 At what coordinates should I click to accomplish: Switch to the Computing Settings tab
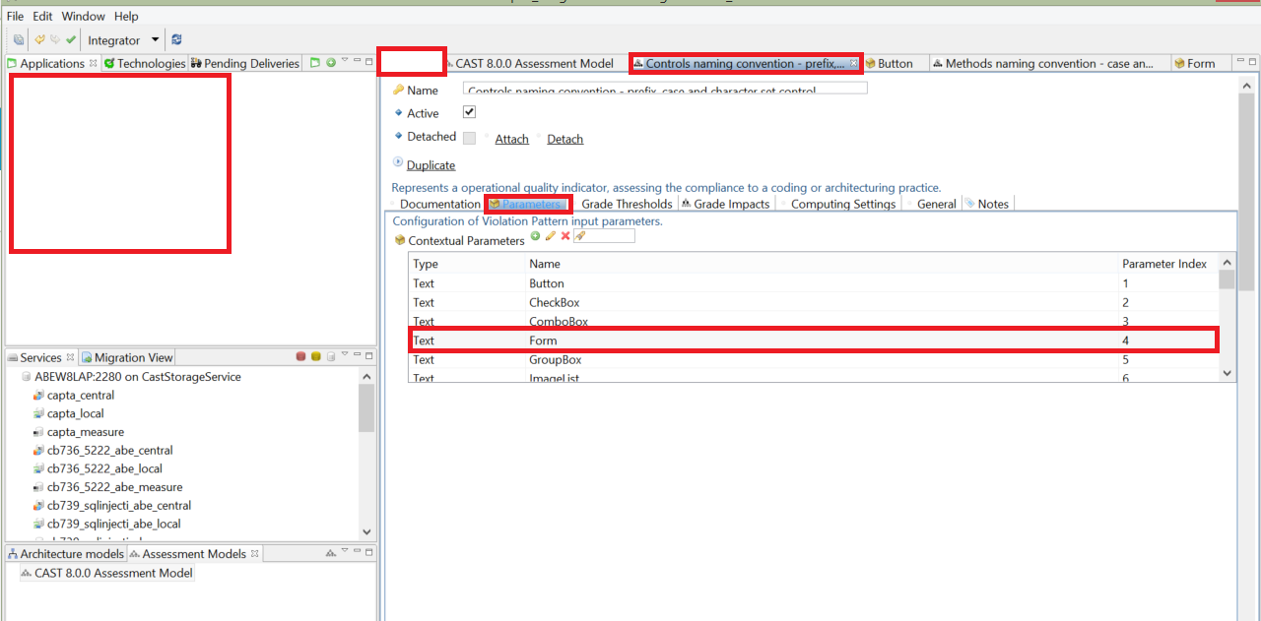[843, 204]
